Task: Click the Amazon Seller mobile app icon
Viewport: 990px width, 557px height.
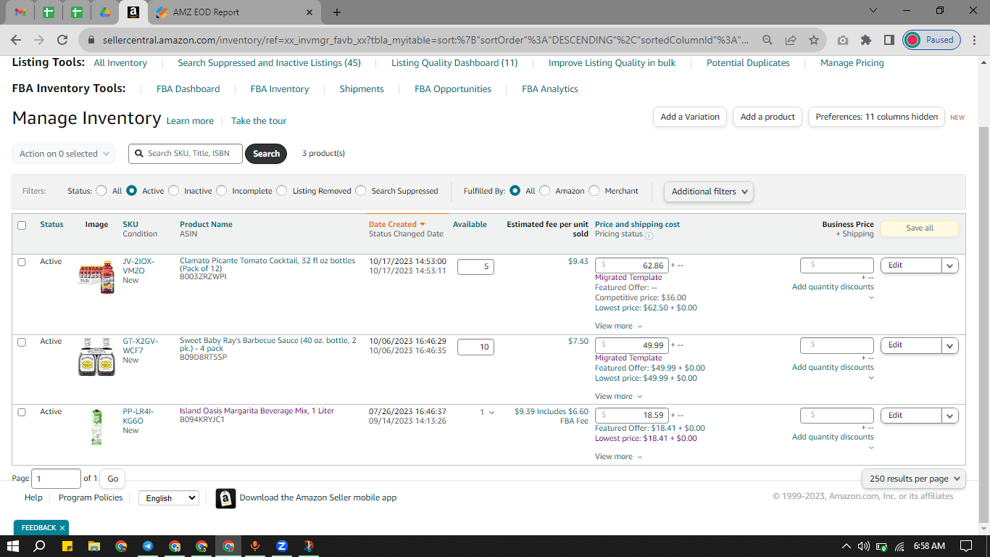Action: pos(225,498)
